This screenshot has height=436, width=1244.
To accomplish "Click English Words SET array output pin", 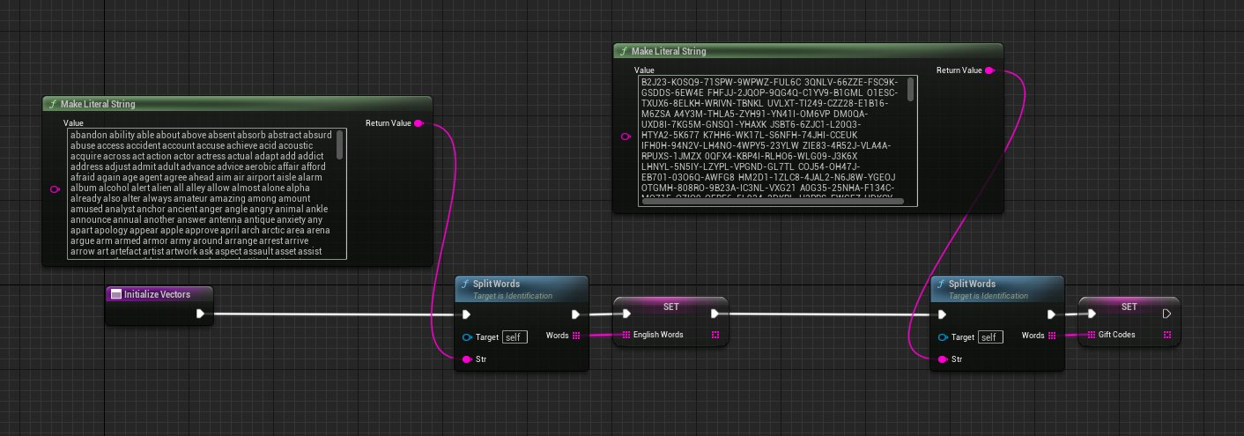I will pos(715,335).
